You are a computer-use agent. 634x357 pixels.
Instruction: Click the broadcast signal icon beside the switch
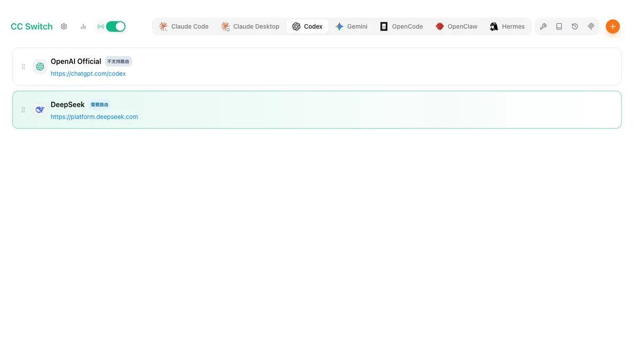(x=100, y=26)
